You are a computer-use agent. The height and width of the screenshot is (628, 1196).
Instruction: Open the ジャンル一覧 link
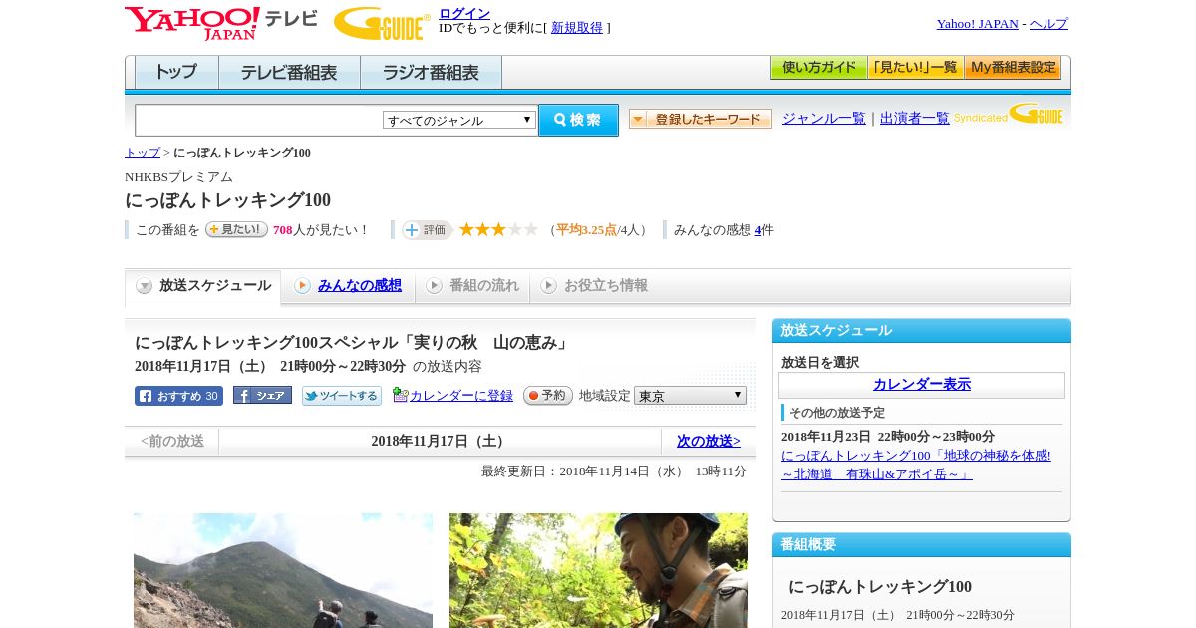click(824, 119)
